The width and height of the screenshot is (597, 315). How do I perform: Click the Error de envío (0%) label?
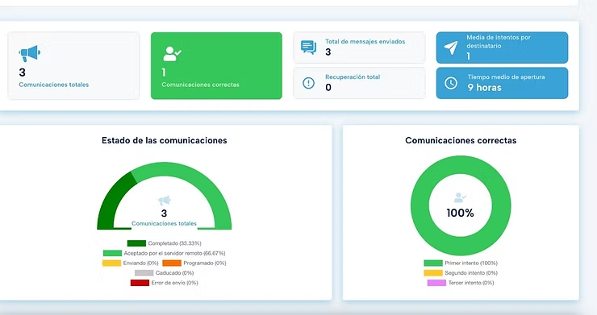click(x=174, y=283)
